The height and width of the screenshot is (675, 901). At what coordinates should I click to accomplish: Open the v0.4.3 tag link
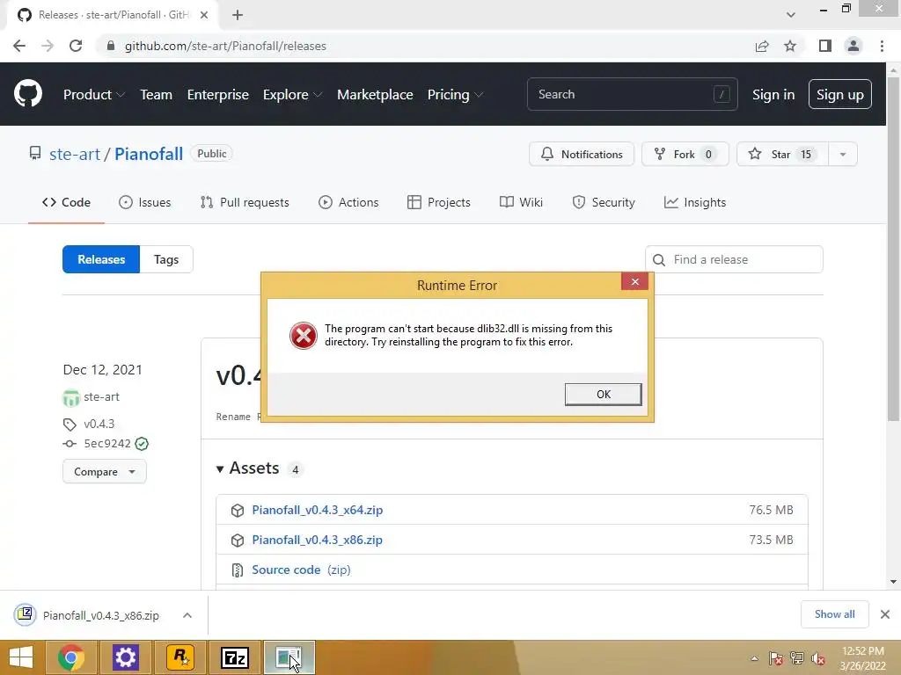(99, 424)
